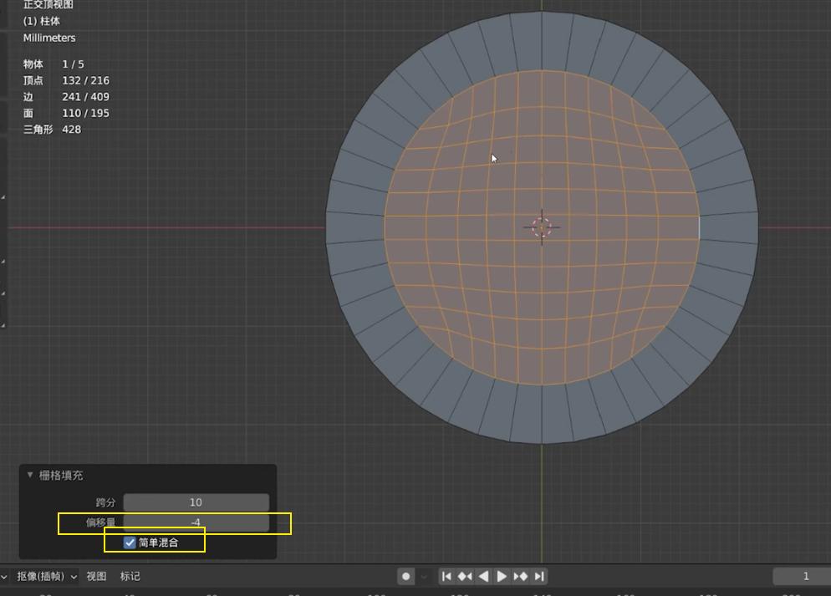Click the current frame field showing 1
This screenshot has width=831, height=596.
coord(802,577)
